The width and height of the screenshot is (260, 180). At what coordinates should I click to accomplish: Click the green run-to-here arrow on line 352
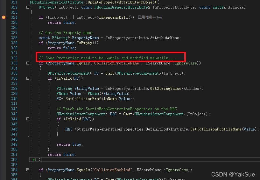(34, 159)
